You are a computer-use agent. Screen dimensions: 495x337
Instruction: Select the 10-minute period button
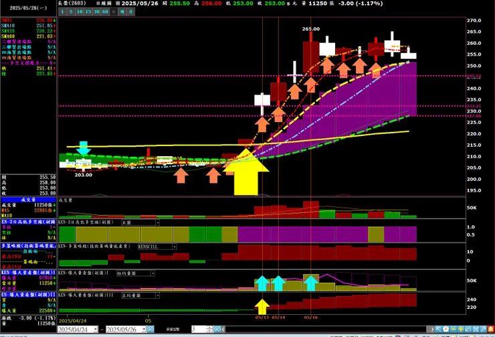(79, 11)
